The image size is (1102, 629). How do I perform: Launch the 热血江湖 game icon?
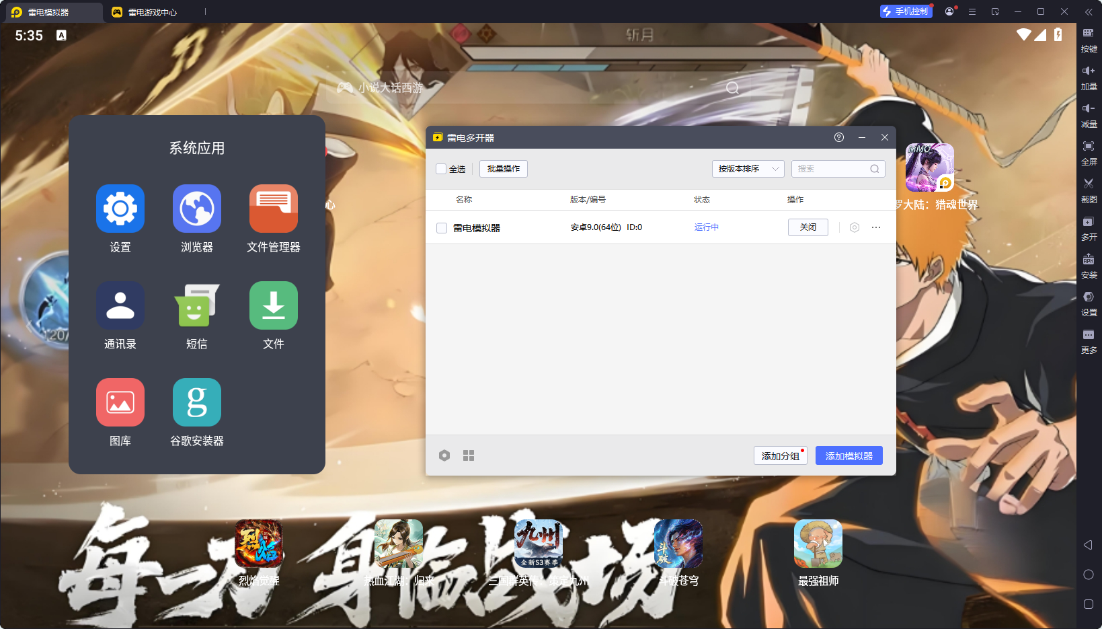point(399,544)
